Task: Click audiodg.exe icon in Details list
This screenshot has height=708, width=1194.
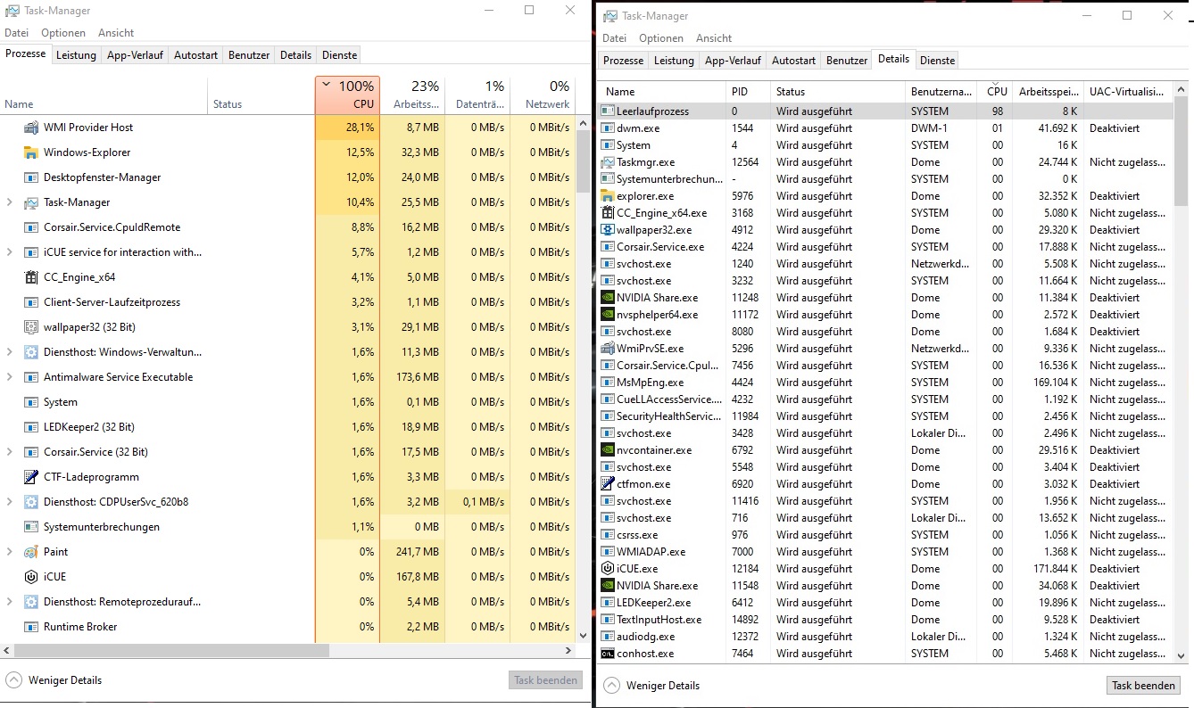Action: coord(608,637)
